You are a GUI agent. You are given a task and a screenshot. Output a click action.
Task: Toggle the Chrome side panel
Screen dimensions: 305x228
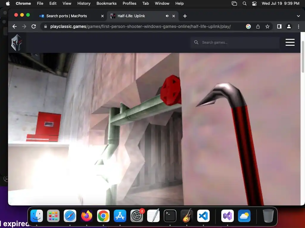279,26
